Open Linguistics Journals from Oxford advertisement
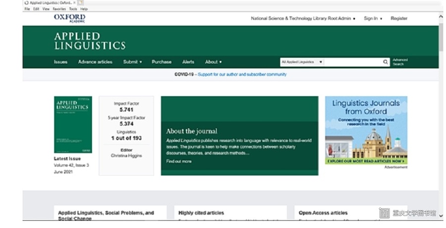Screen dimensions: 446x228 [x=366, y=130]
